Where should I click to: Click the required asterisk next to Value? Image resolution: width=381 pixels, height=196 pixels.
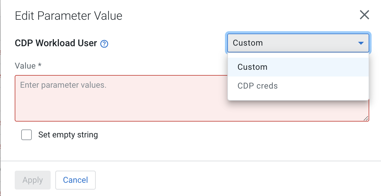(x=39, y=66)
